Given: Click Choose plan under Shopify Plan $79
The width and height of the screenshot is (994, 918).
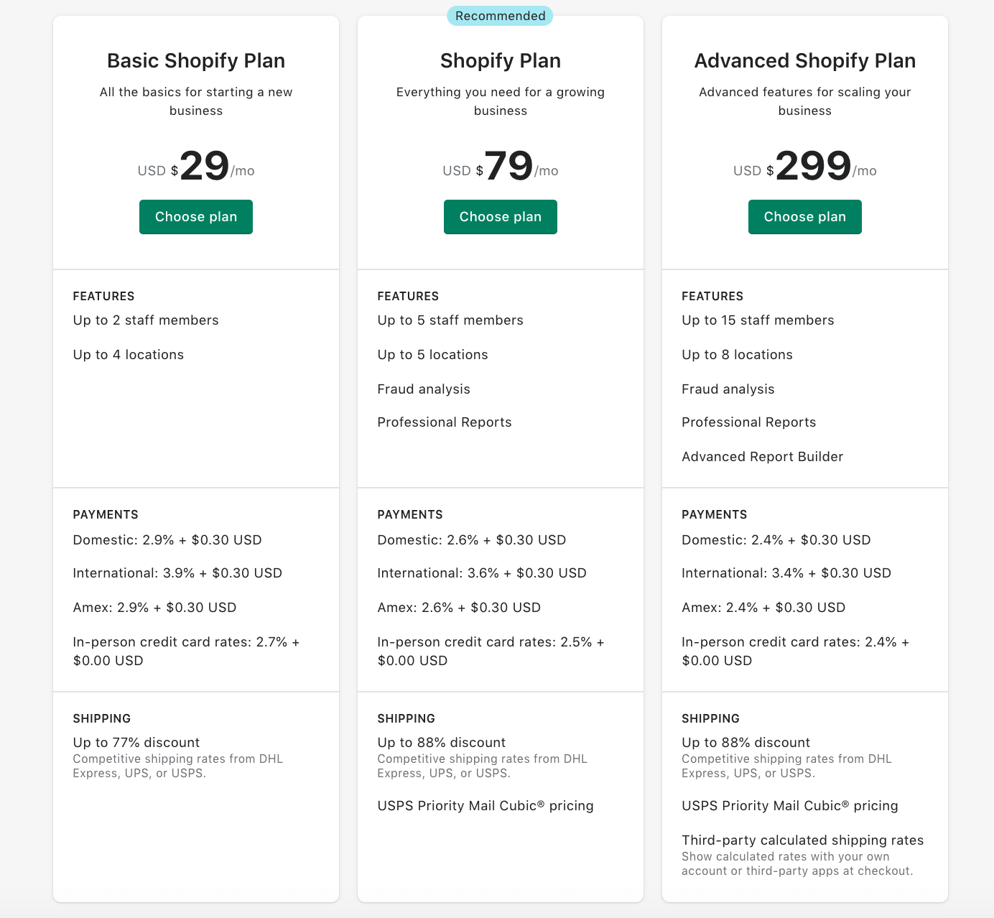Looking at the screenshot, I should point(501,217).
